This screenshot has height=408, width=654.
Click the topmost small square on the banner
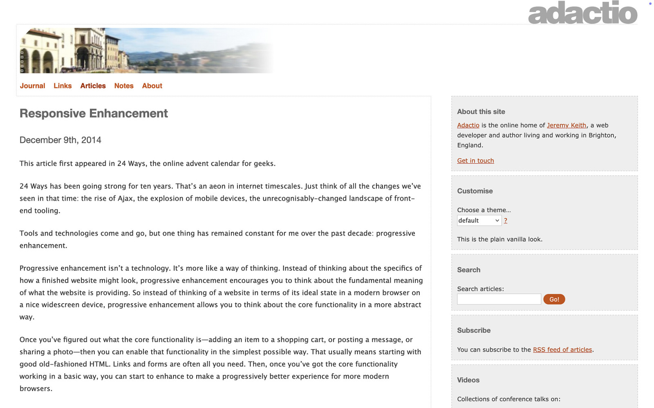coord(22,53)
